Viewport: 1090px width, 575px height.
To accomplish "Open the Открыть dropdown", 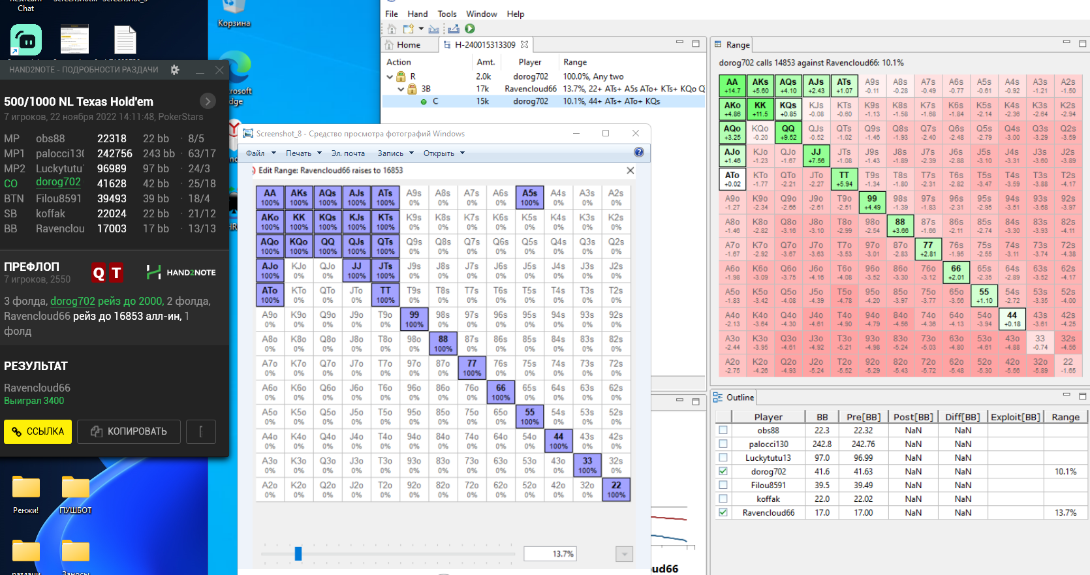I will (x=444, y=153).
